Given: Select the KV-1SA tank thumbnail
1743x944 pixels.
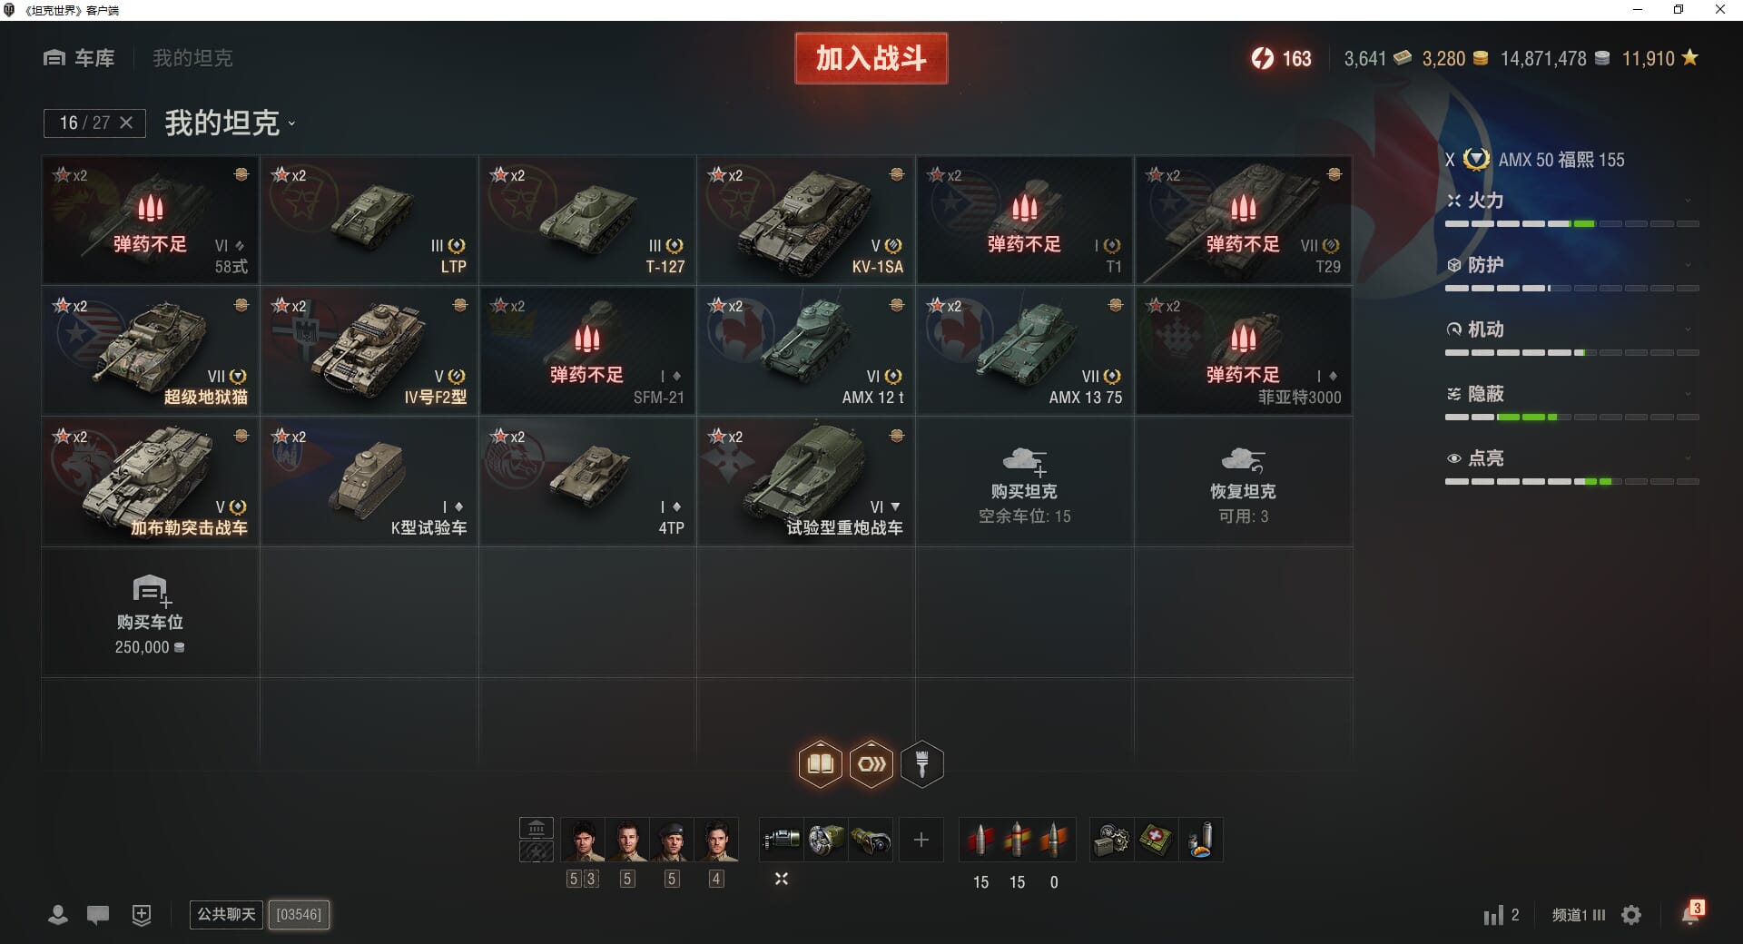Looking at the screenshot, I should (x=805, y=220).
